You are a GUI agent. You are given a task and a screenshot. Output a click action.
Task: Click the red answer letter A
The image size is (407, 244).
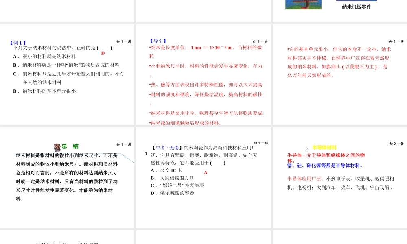coord(206,173)
